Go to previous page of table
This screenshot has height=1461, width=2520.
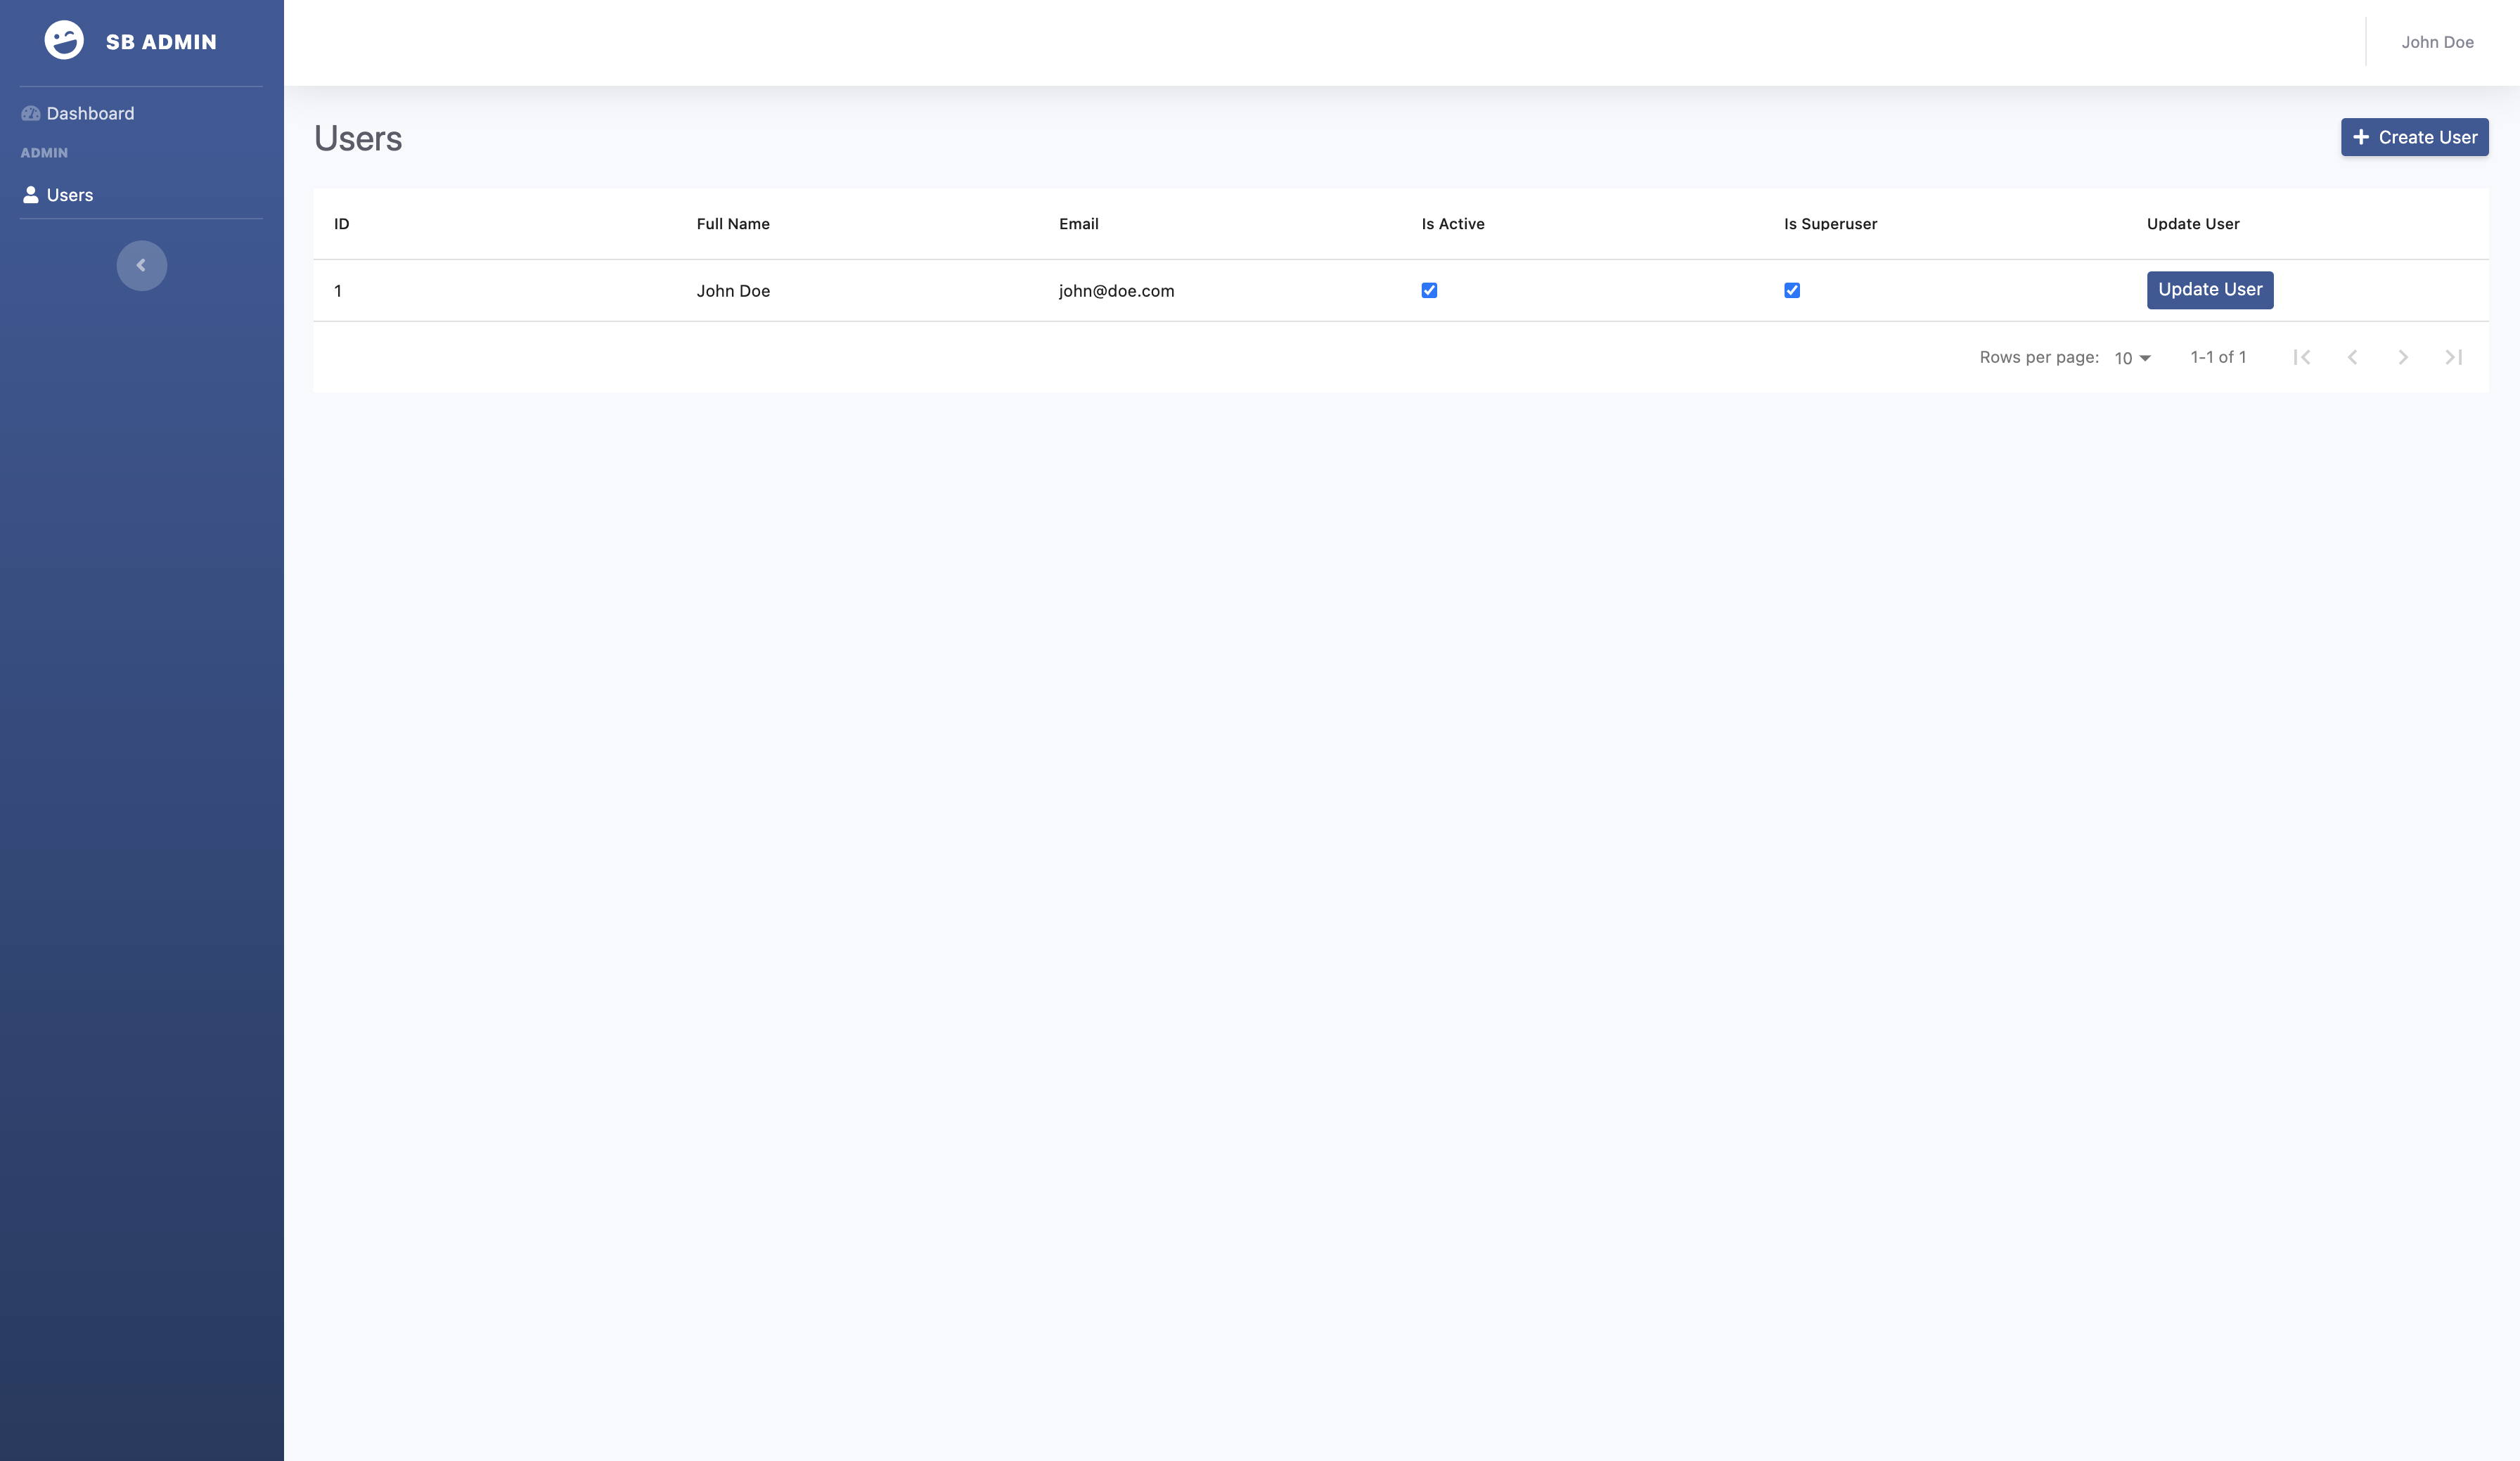(2352, 357)
